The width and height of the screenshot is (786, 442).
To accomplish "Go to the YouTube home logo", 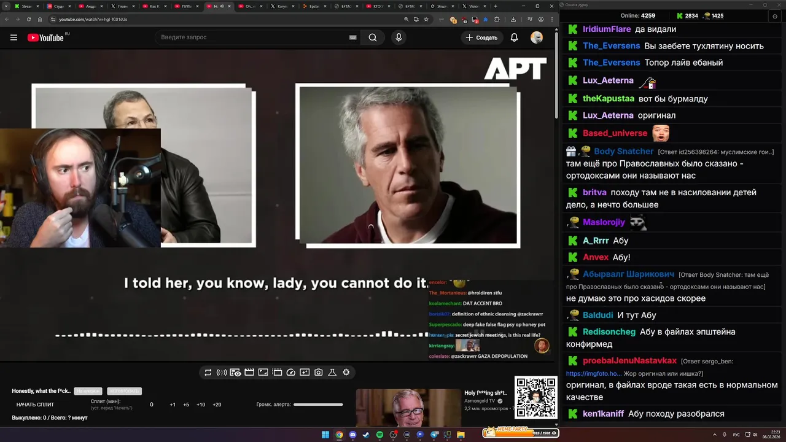I will tap(45, 37).
